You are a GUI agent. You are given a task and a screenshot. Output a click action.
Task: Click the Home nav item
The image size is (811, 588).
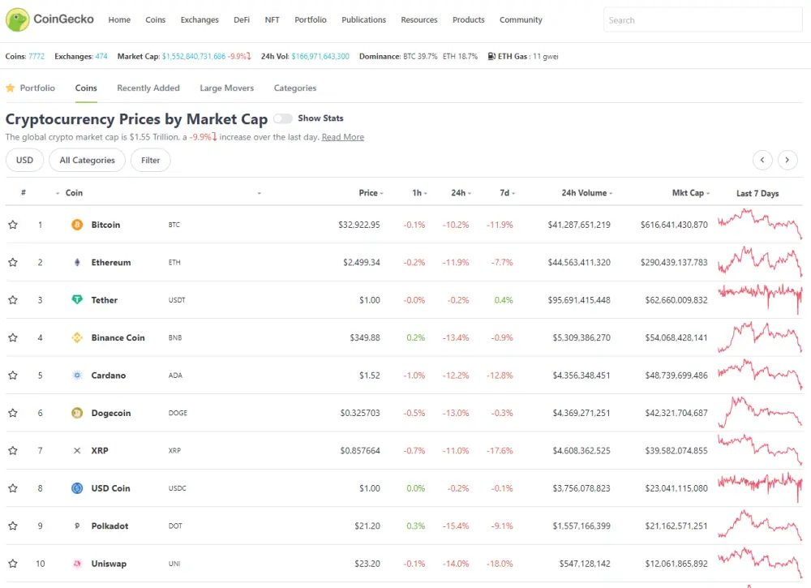click(119, 19)
